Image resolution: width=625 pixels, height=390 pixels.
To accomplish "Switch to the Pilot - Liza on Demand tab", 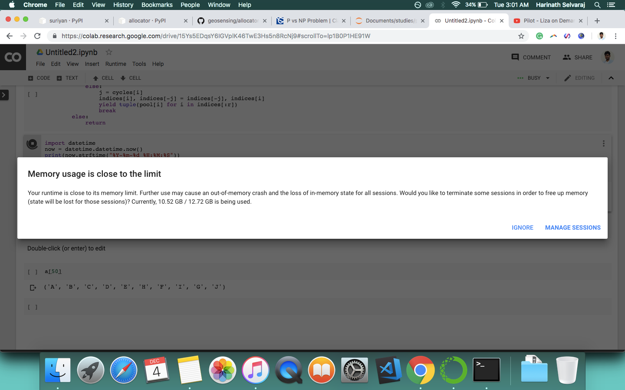I will click(x=549, y=20).
